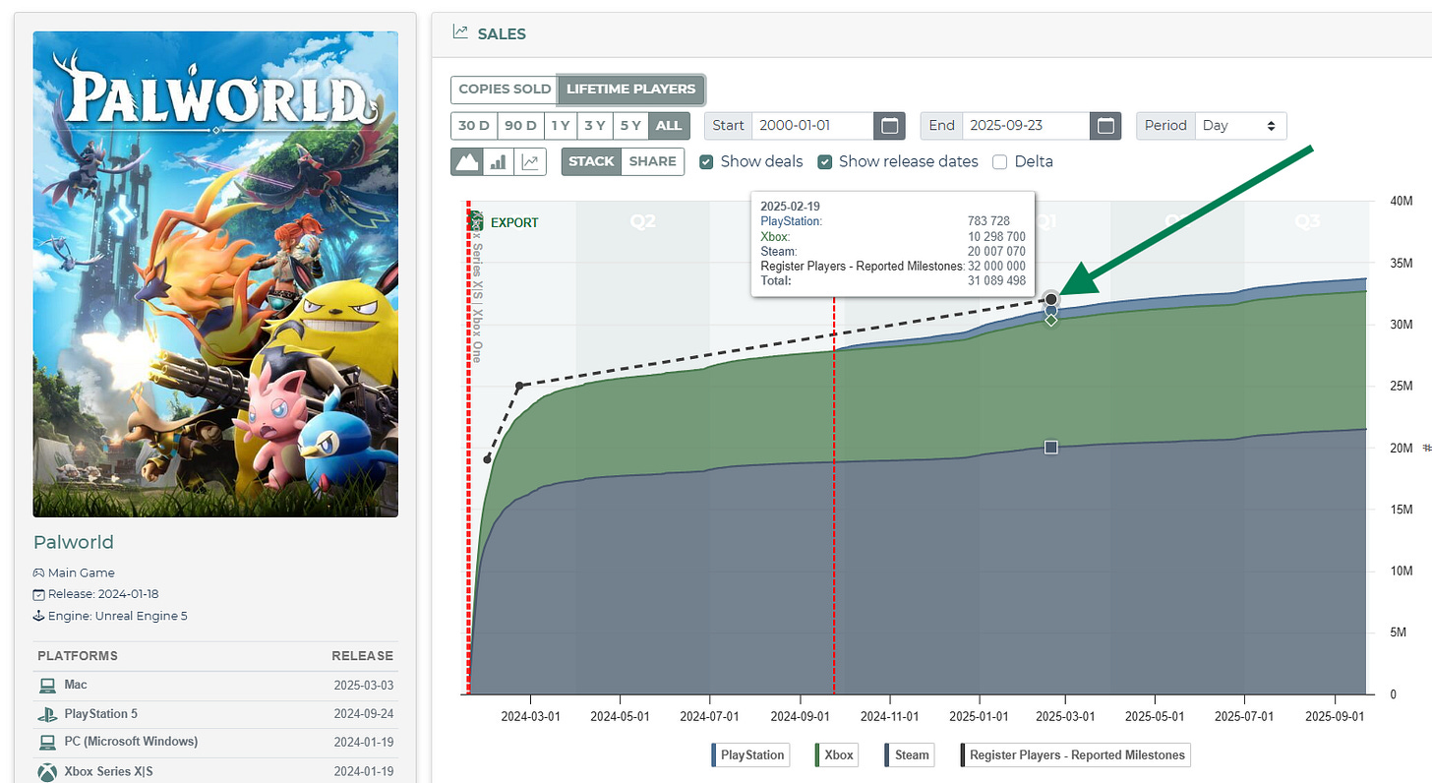Screen dimensions: 1432x783
Task: Click the Xbox Series X|S logo icon
Action: click(x=46, y=771)
